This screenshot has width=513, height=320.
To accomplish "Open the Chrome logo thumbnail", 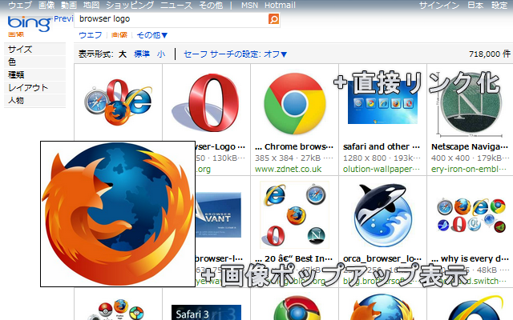I will [294, 103].
